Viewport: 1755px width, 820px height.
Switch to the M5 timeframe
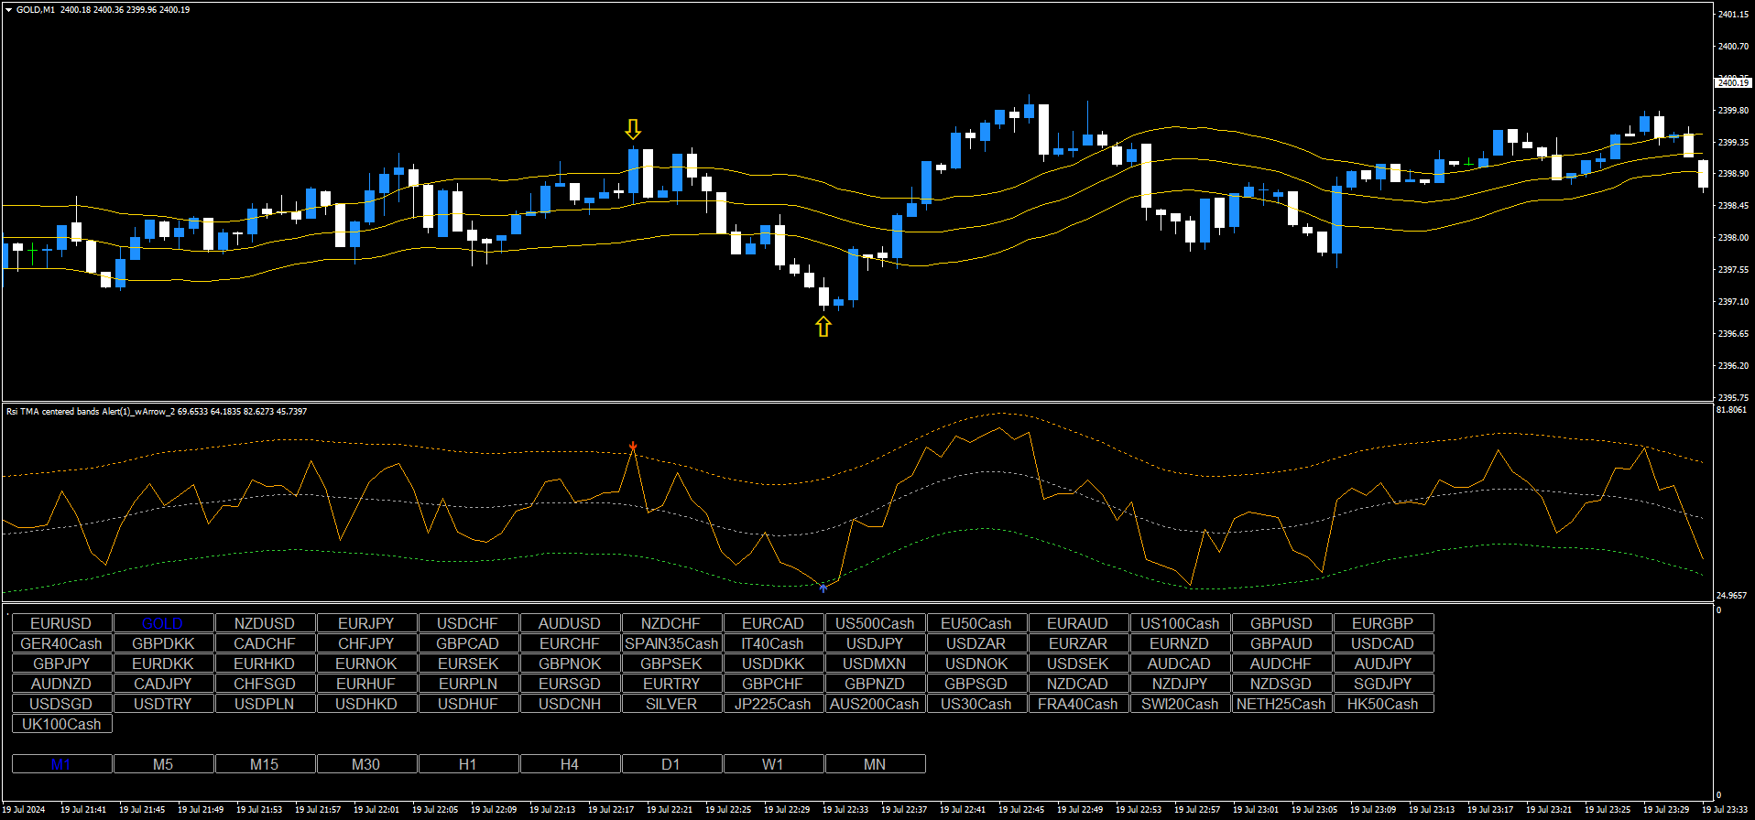(x=163, y=764)
